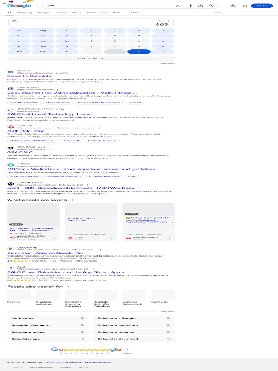Screen dimensions: 278x371
Task: Open Desmos Scientific Calculator result
Action: tap(30, 76)
